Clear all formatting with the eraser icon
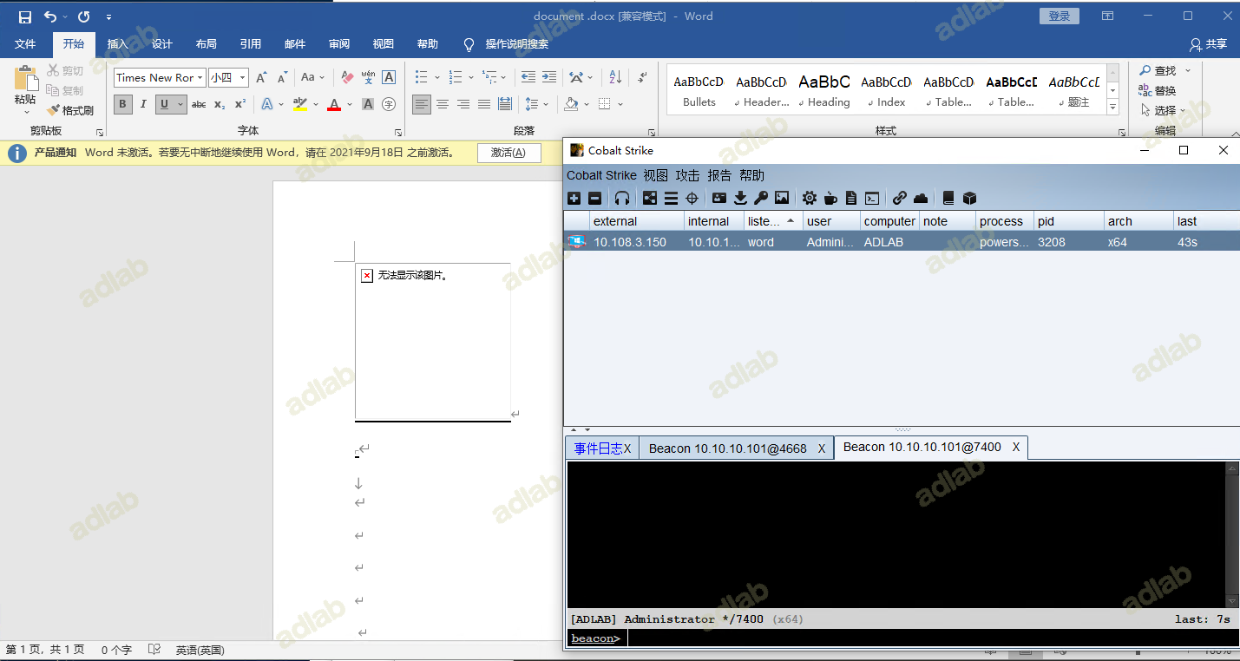The image size is (1240, 661). (347, 77)
